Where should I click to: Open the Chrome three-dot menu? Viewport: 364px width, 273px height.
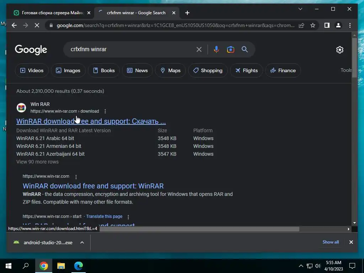350,25
